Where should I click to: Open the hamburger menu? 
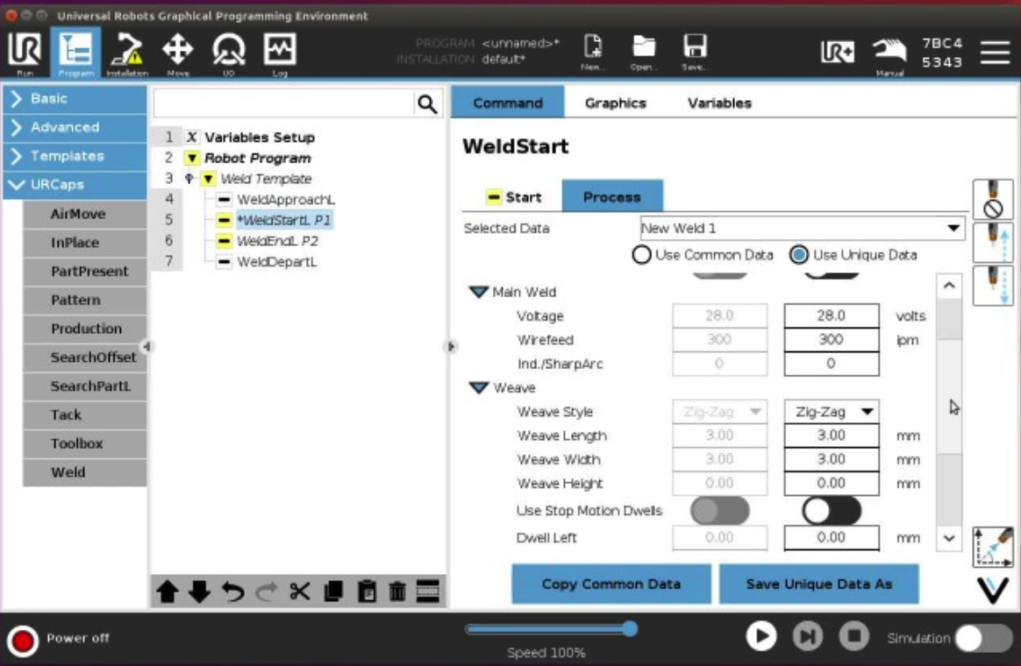tap(995, 53)
